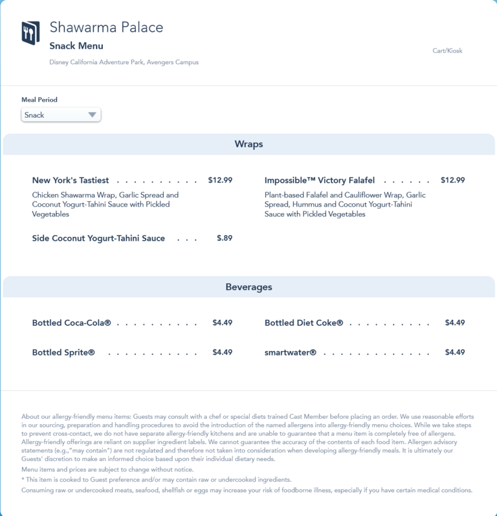The image size is (497, 516).
Task: Click the Shawarma Palace title
Action: 106,27
